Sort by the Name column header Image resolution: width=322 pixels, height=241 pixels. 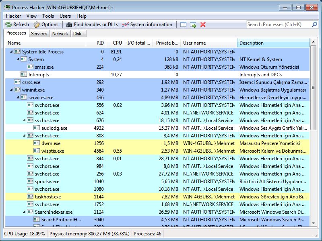point(45,43)
